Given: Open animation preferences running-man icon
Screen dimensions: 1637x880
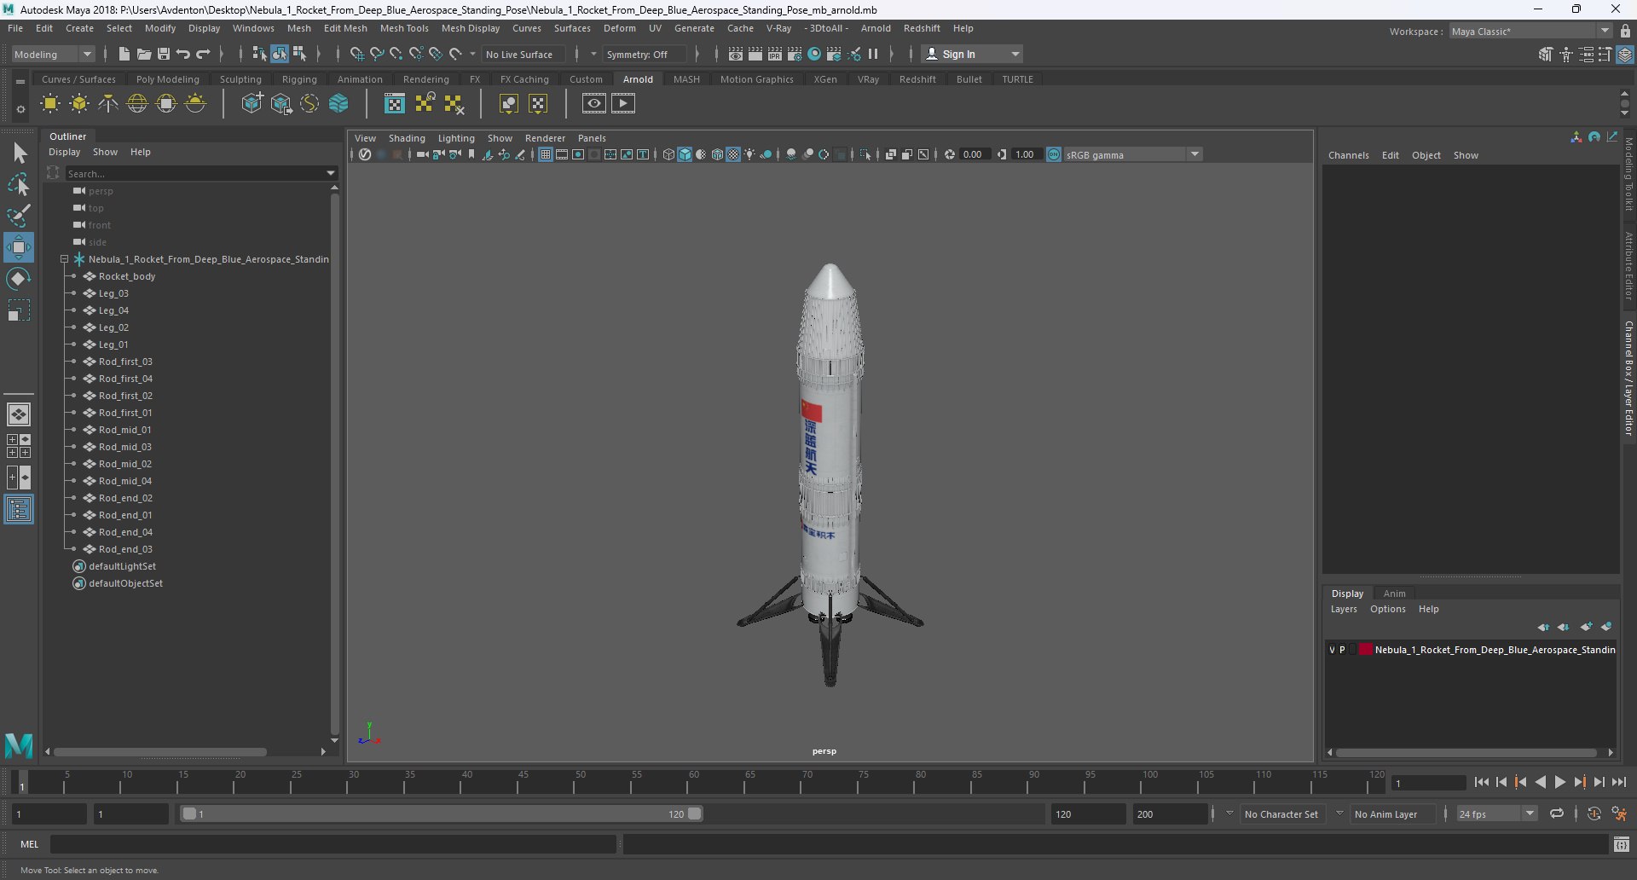Looking at the screenshot, I should [x=1619, y=814].
